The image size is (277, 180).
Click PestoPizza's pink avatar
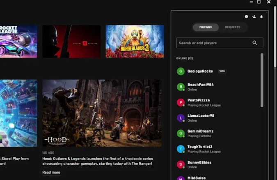tap(181, 102)
